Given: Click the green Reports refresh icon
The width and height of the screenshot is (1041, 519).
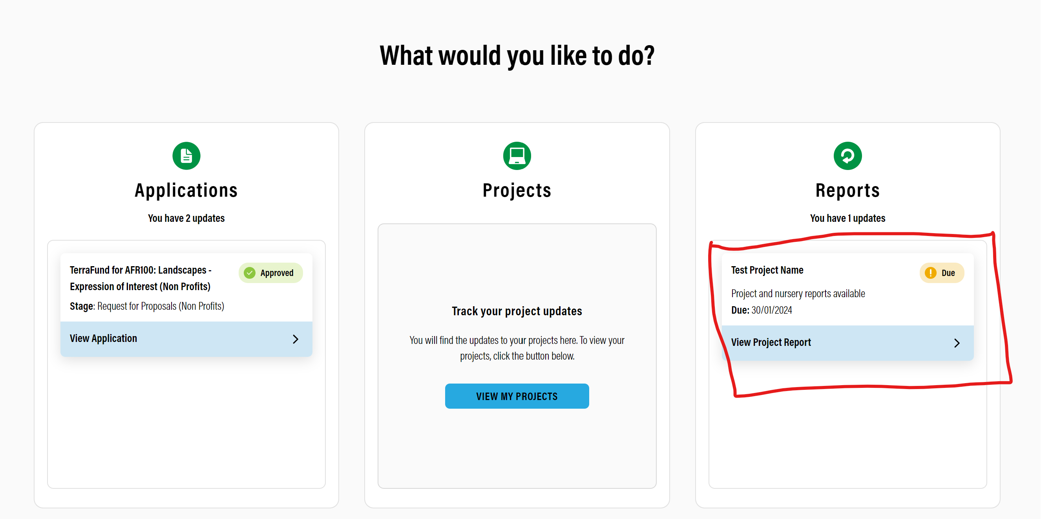Looking at the screenshot, I should pyautogui.click(x=847, y=155).
